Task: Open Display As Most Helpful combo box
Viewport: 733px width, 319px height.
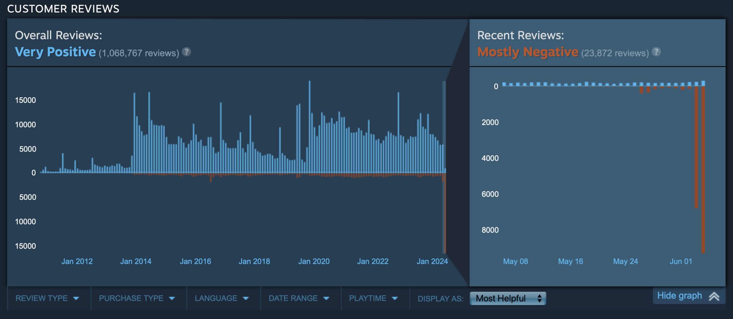Action: coord(501,298)
